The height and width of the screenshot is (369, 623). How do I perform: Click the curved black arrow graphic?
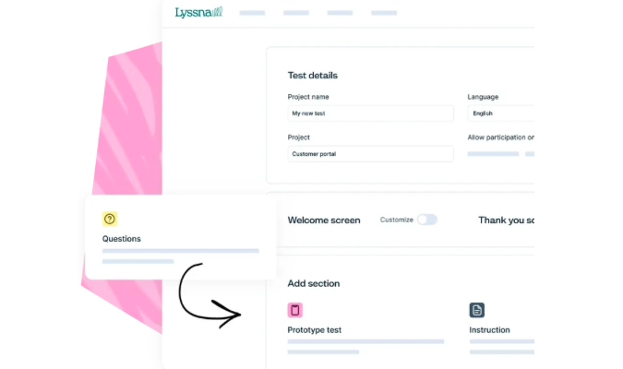coord(209,296)
